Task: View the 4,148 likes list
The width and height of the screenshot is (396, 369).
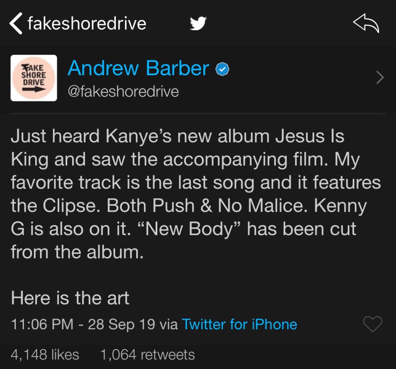Action: click(45, 355)
